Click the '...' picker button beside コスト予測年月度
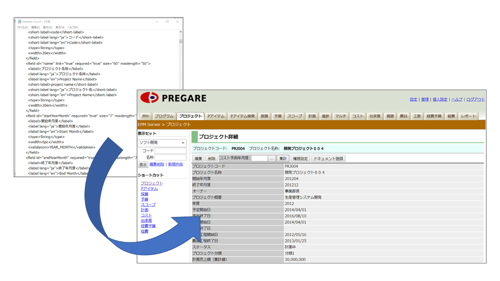Image resolution: width=500 pixels, height=281 pixels. [x=272, y=159]
